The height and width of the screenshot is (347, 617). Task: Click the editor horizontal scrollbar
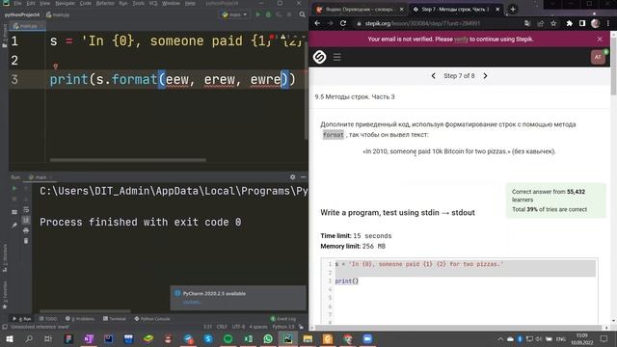pyautogui.click(x=128, y=160)
